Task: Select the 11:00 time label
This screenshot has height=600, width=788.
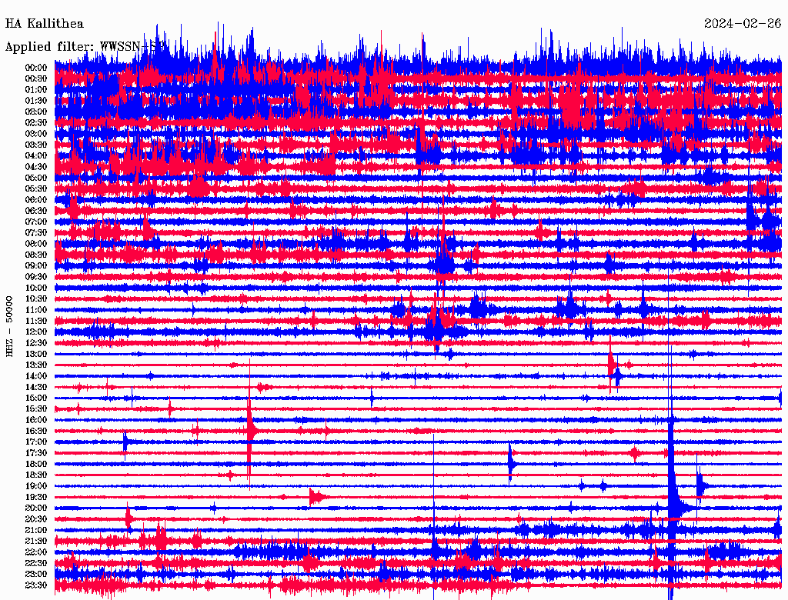Action: [x=36, y=309]
